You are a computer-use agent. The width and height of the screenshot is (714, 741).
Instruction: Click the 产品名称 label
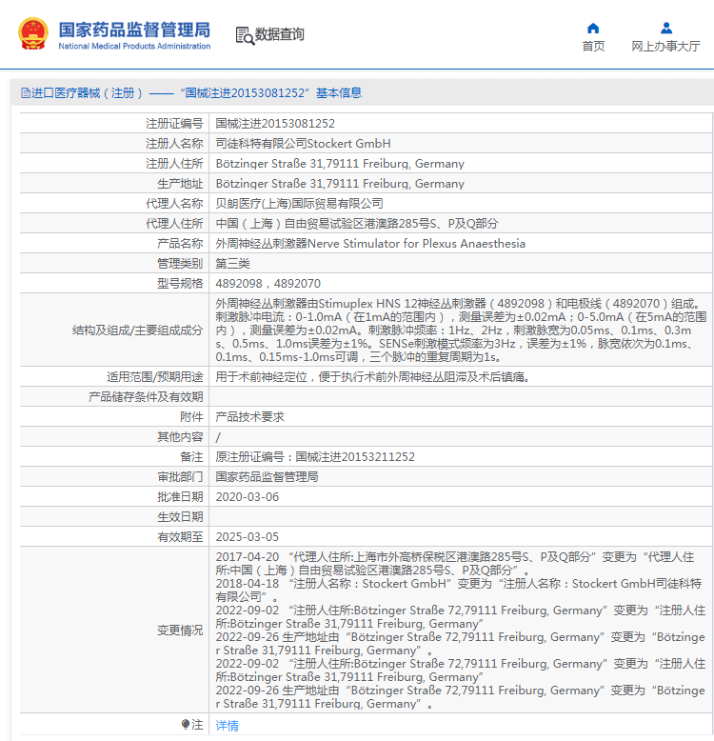[180, 244]
